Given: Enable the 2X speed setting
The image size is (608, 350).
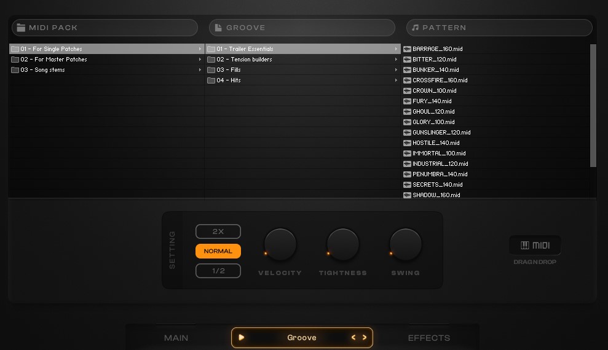Looking at the screenshot, I should (x=218, y=231).
